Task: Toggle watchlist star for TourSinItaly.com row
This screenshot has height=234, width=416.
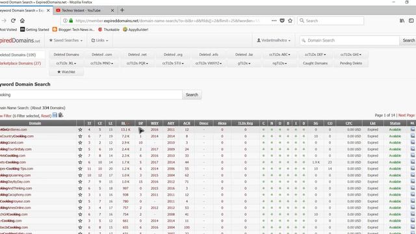Action: (x=80, y=149)
